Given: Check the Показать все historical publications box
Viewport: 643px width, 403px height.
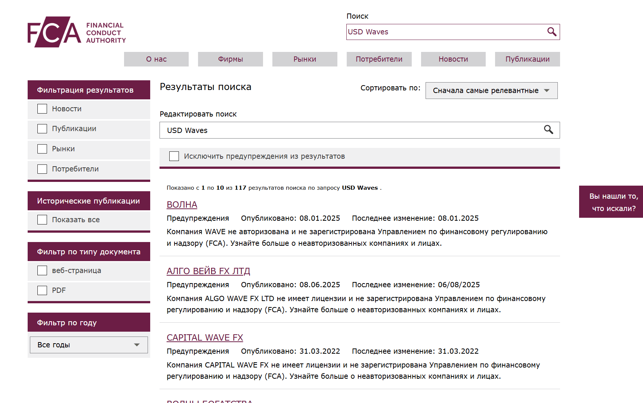Looking at the screenshot, I should (42, 220).
